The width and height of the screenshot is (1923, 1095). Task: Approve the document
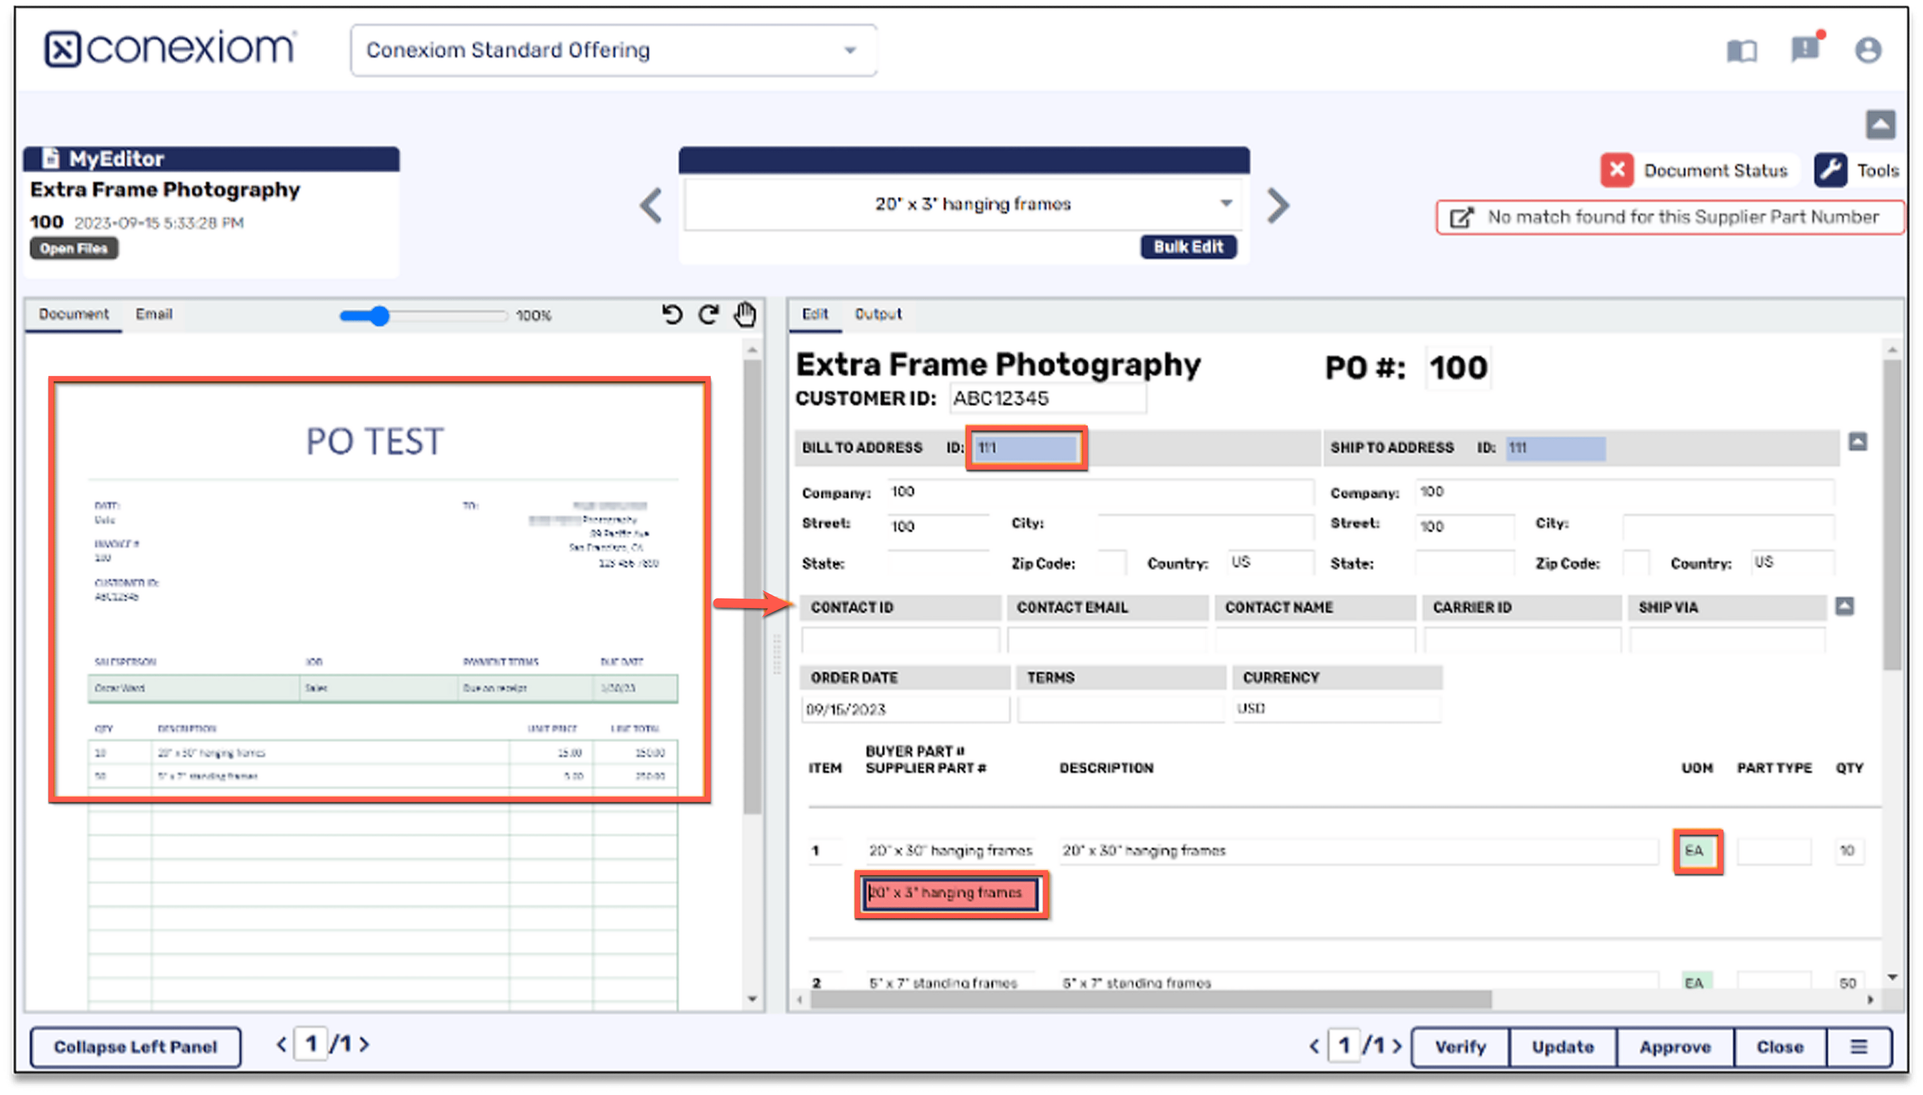point(1675,1046)
